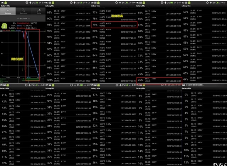Select the 3% row showing 3.28V
227x167 pixels.
204,107
